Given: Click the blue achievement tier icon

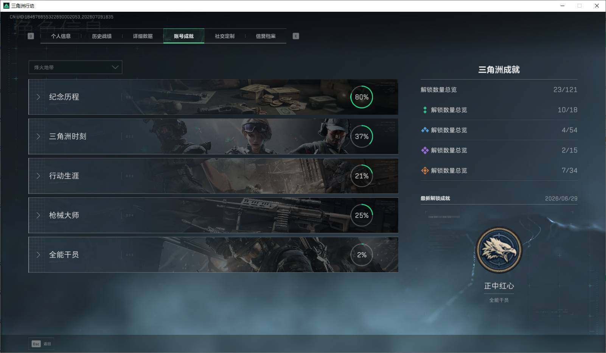Looking at the screenshot, I should click(425, 130).
